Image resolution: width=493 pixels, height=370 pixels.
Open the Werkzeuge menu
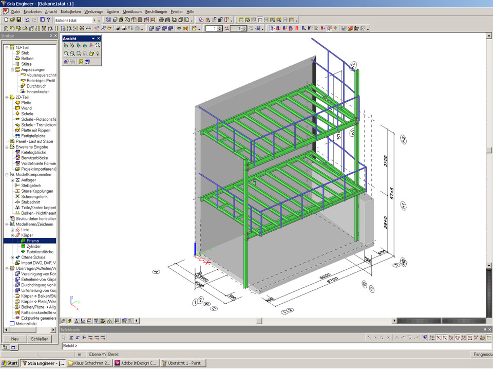[93, 11]
